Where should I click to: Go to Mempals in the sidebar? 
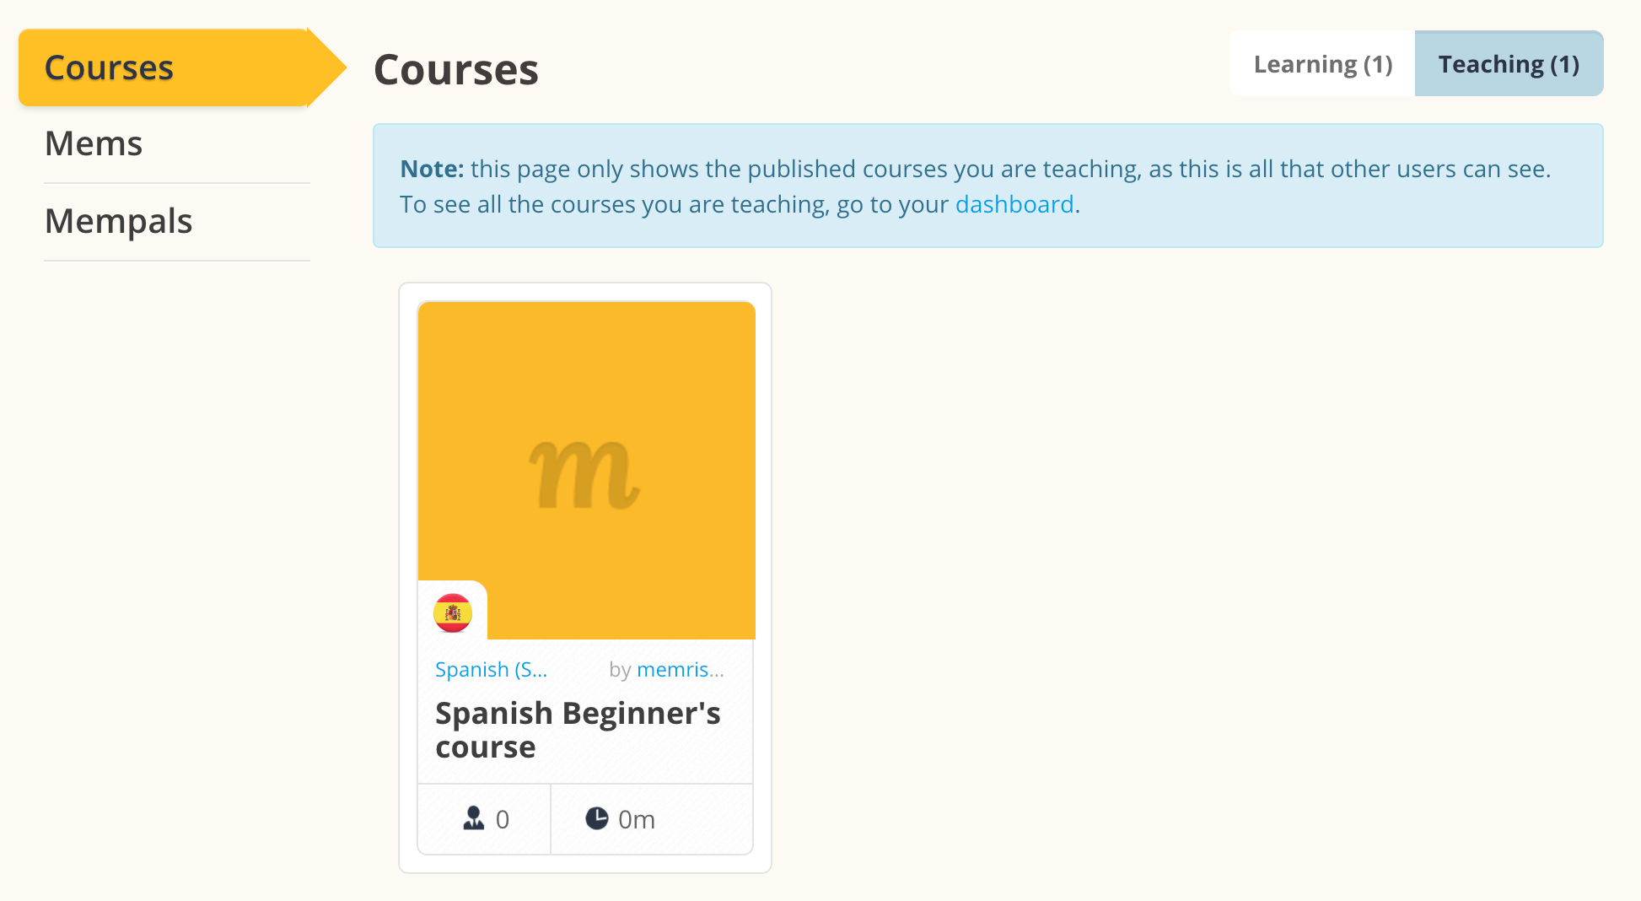pos(119,221)
